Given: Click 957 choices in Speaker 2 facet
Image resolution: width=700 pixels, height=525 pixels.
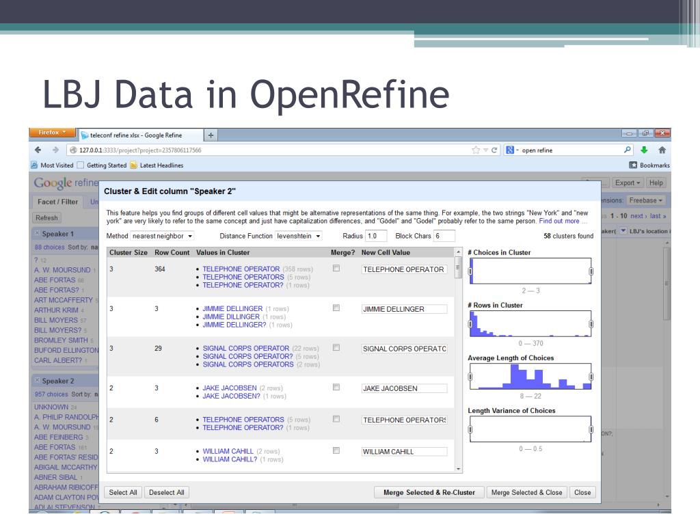Looking at the screenshot, I should (51, 394).
